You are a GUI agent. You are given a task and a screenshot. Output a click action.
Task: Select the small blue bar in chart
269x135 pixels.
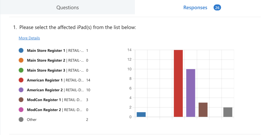point(141,115)
